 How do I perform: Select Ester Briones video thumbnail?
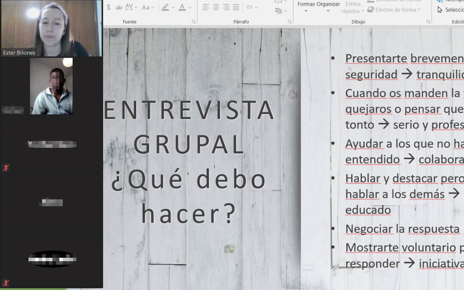(51, 28)
